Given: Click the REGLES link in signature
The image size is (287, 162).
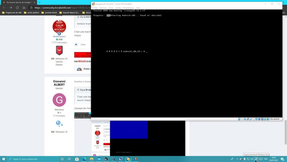Looking at the screenshot, I should point(82,61).
